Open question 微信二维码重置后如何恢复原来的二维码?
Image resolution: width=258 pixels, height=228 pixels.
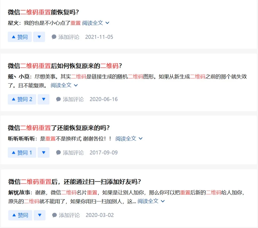pos(65,66)
